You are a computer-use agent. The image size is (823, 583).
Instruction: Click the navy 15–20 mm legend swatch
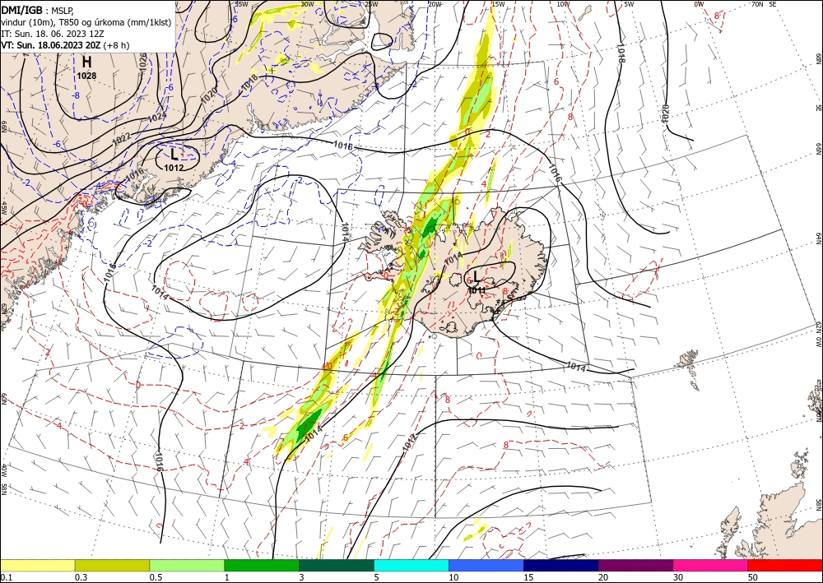561,565
